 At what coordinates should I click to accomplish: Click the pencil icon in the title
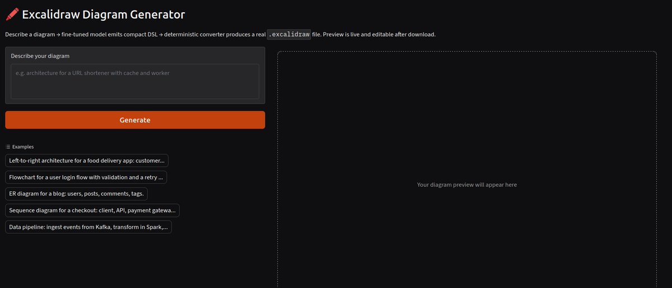click(11, 15)
